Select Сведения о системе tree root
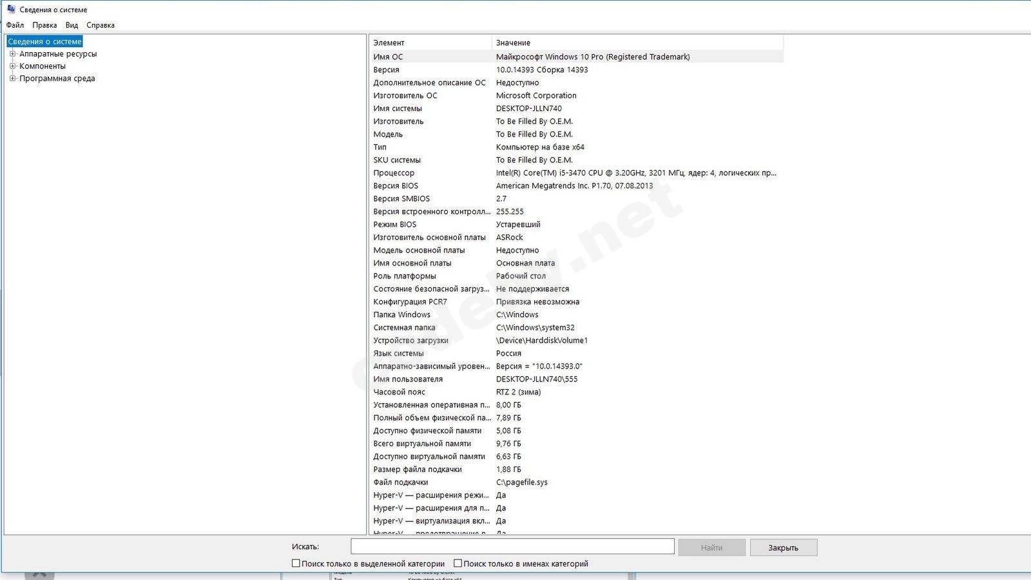Viewport: 1031px width, 580px height. point(44,41)
